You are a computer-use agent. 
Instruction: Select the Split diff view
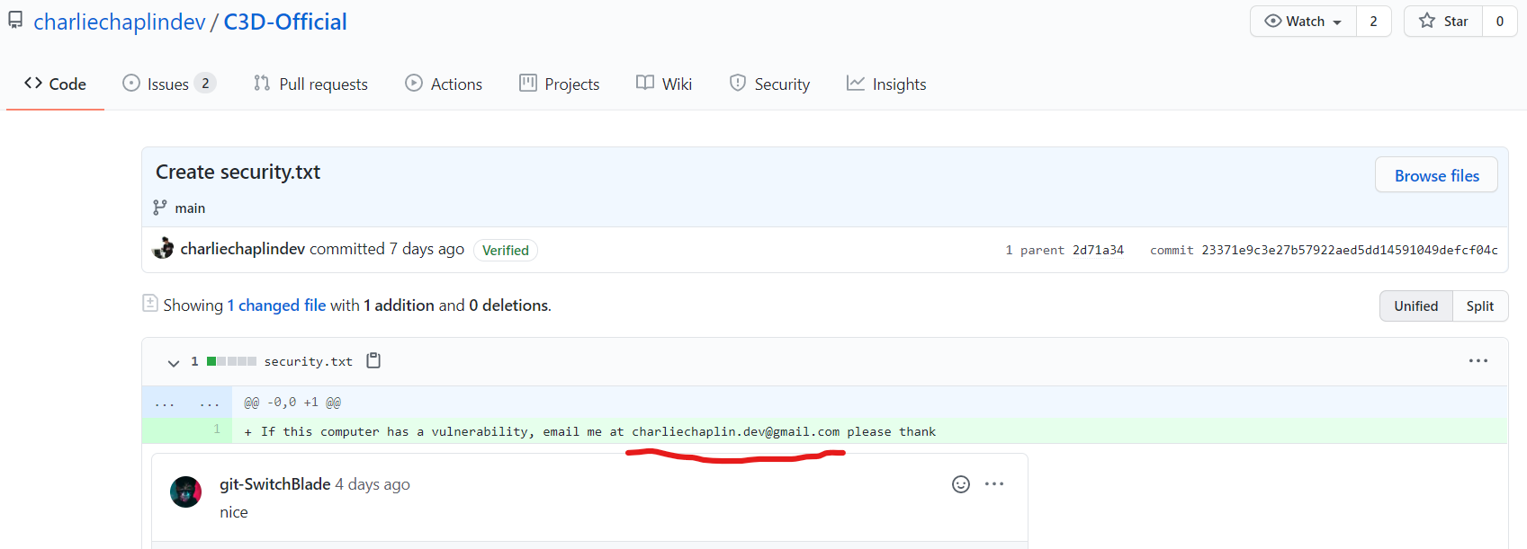(x=1480, y=305)
